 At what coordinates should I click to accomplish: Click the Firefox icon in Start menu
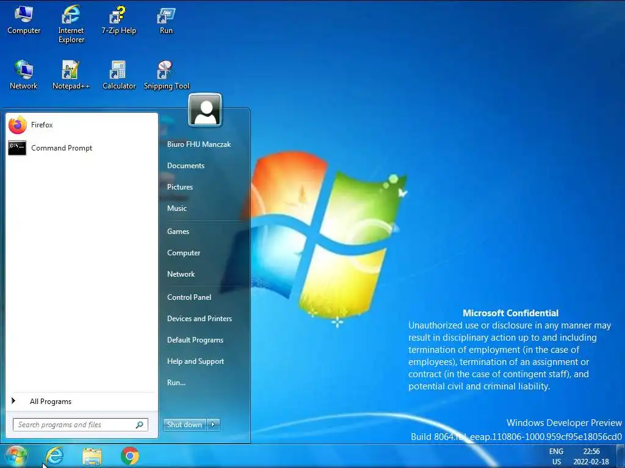tap(18, 125)
